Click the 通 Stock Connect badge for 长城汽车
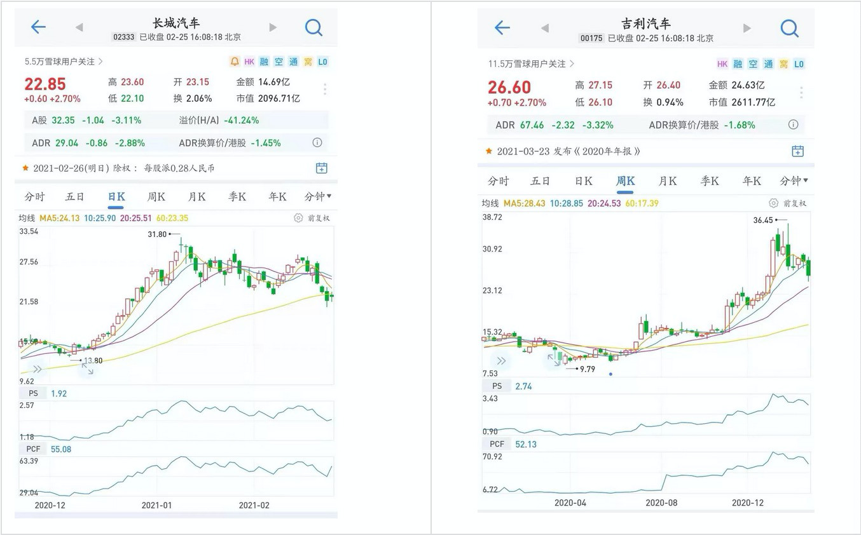This screenshot has height=535, width=861. tap(293, 62)
